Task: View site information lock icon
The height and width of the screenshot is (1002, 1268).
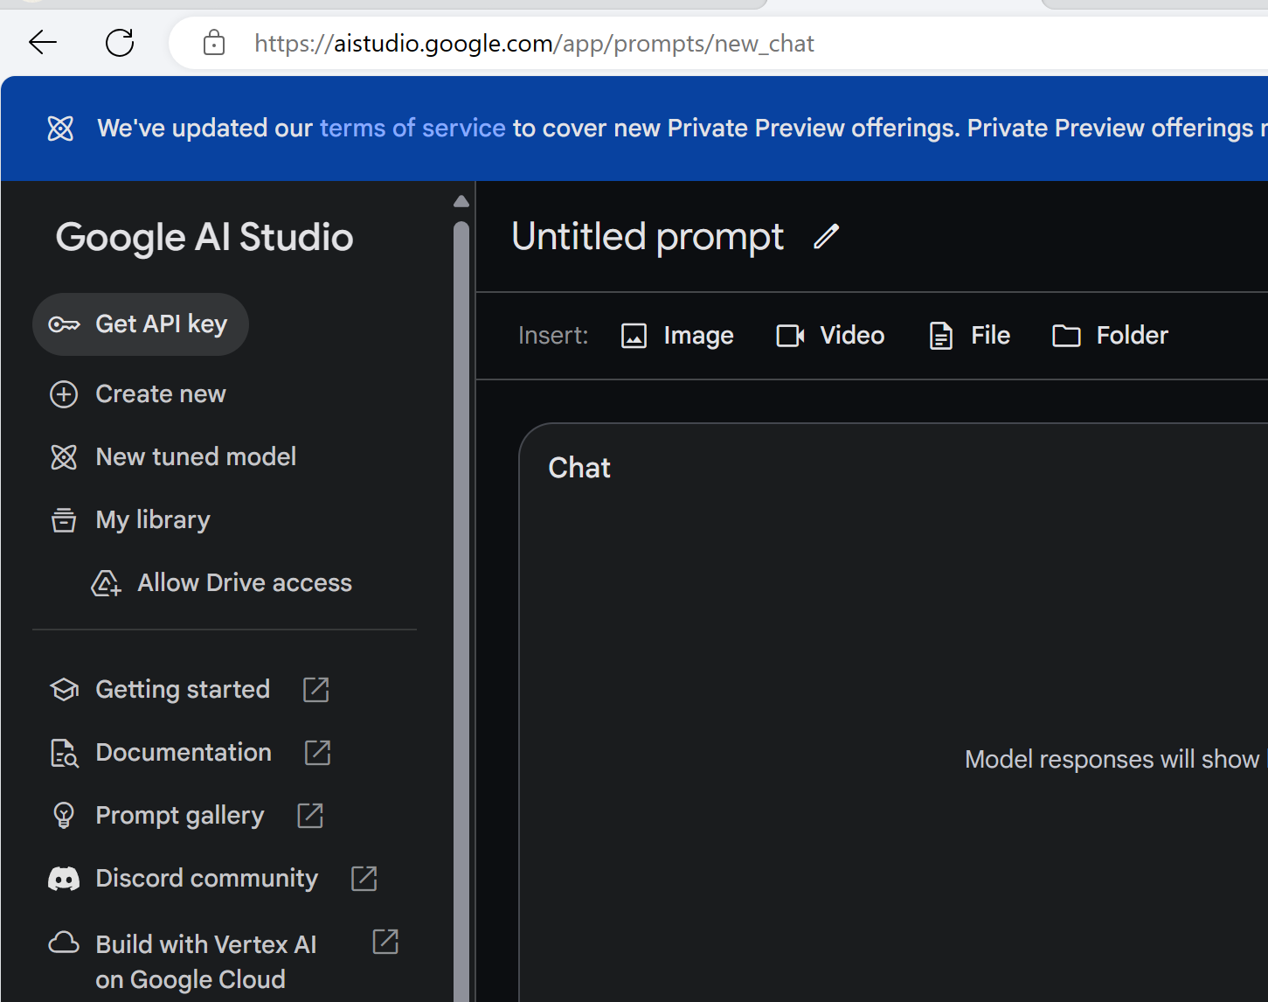Action: [214, 42]
